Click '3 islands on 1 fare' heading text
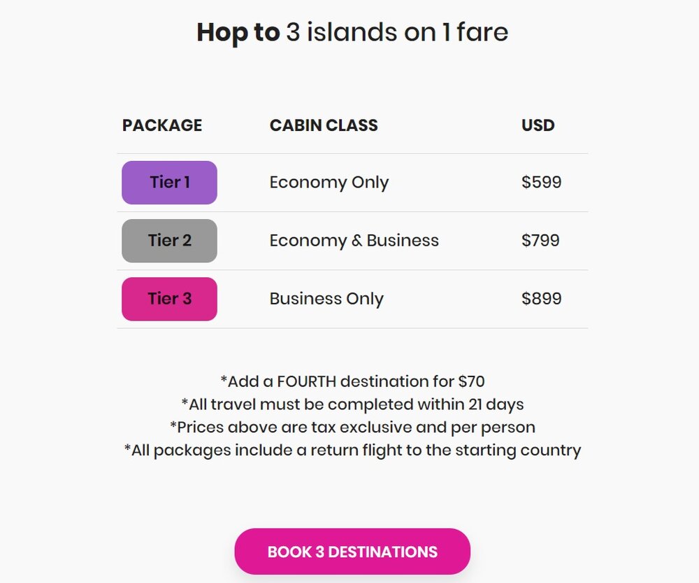This screenshot has height=583, width=699. click(x=397, y=32)
